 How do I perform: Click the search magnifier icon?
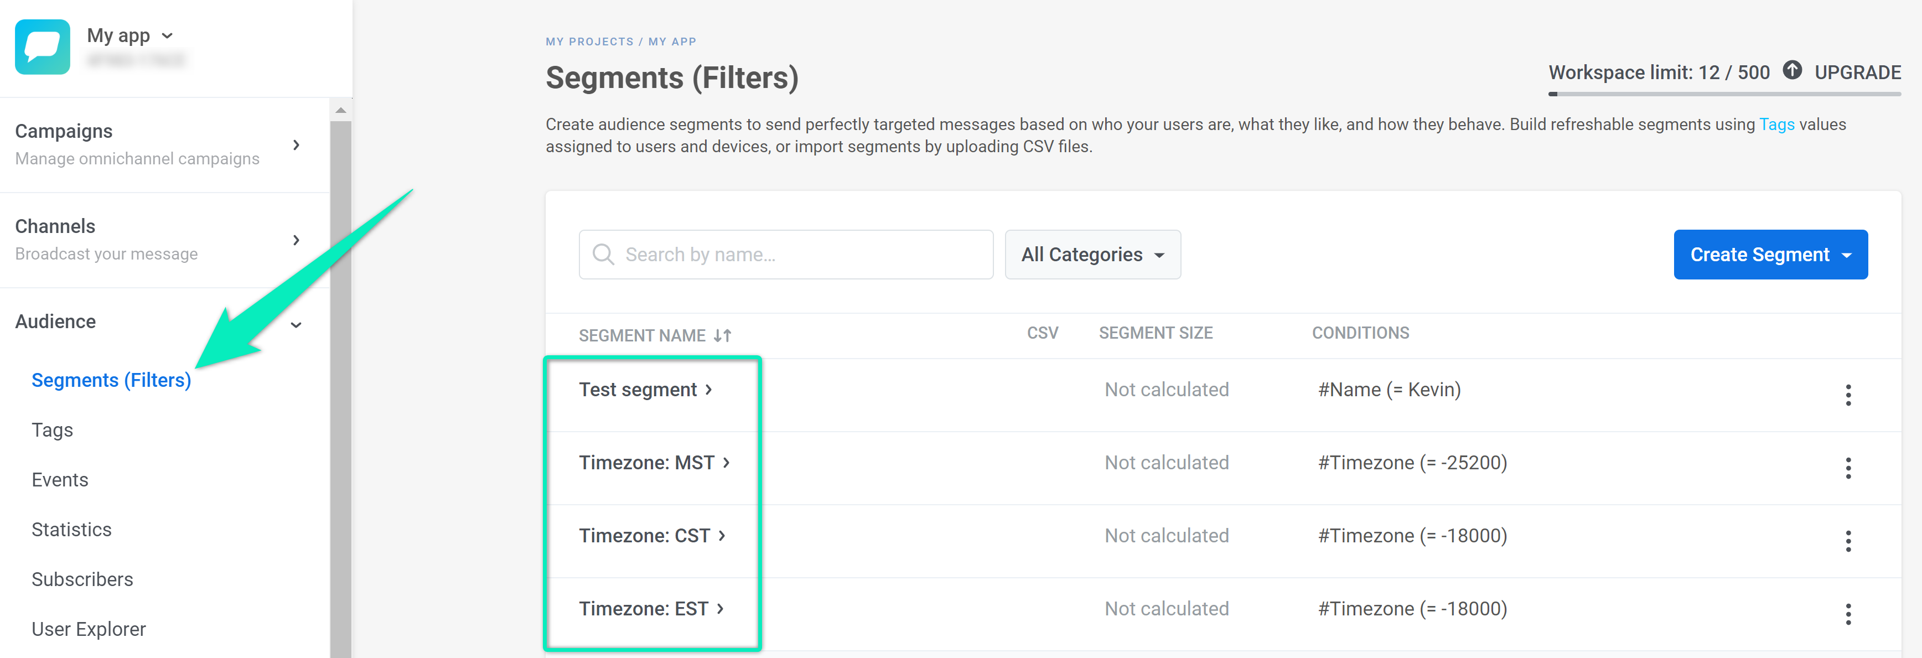tap(603, 255)
